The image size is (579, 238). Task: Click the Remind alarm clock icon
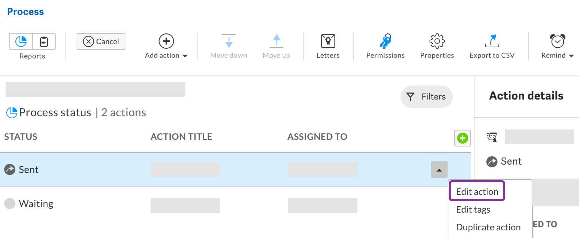557,42
